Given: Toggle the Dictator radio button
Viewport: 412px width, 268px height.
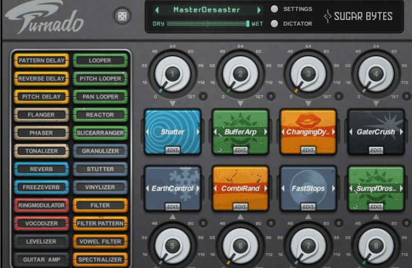Looking at the screenshot, I should 274,24.
